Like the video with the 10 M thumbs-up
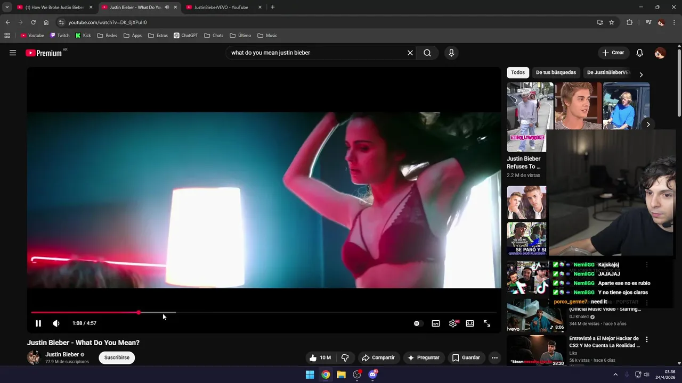The height and width of the screenshot is (383, 682). pyautogui.click(x=320, y=357)
